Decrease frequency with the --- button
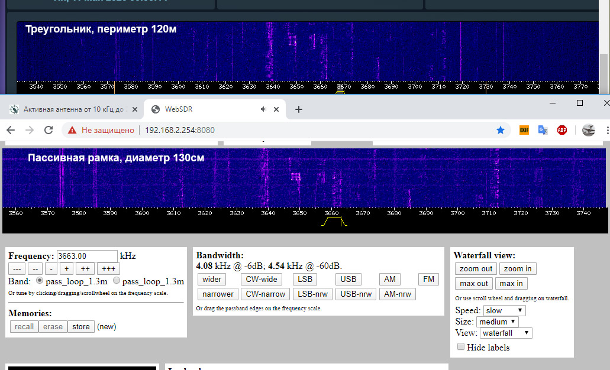This screenshot has width=610, height=370. pyautogui.click(x=17, y=268)
